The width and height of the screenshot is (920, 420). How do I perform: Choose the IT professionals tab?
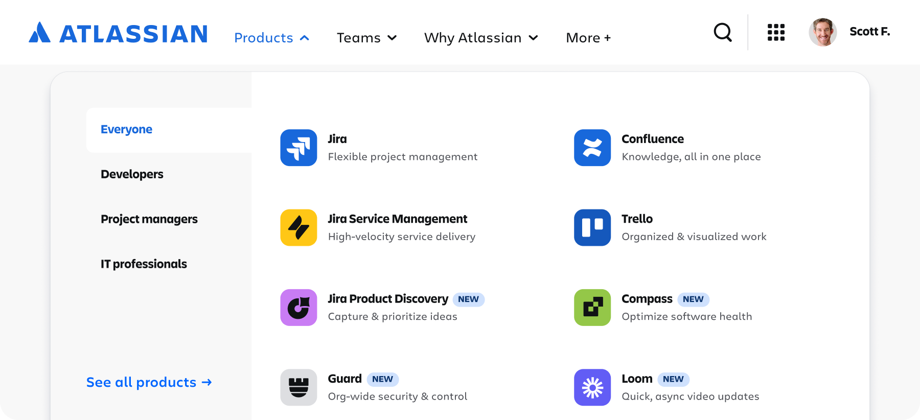[x=144, y=264]
